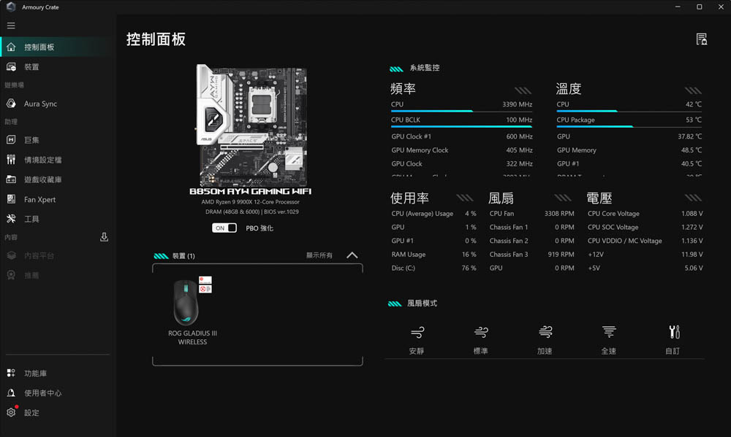Expand the 電壓 voltage panel stripes

pos(692,198)
